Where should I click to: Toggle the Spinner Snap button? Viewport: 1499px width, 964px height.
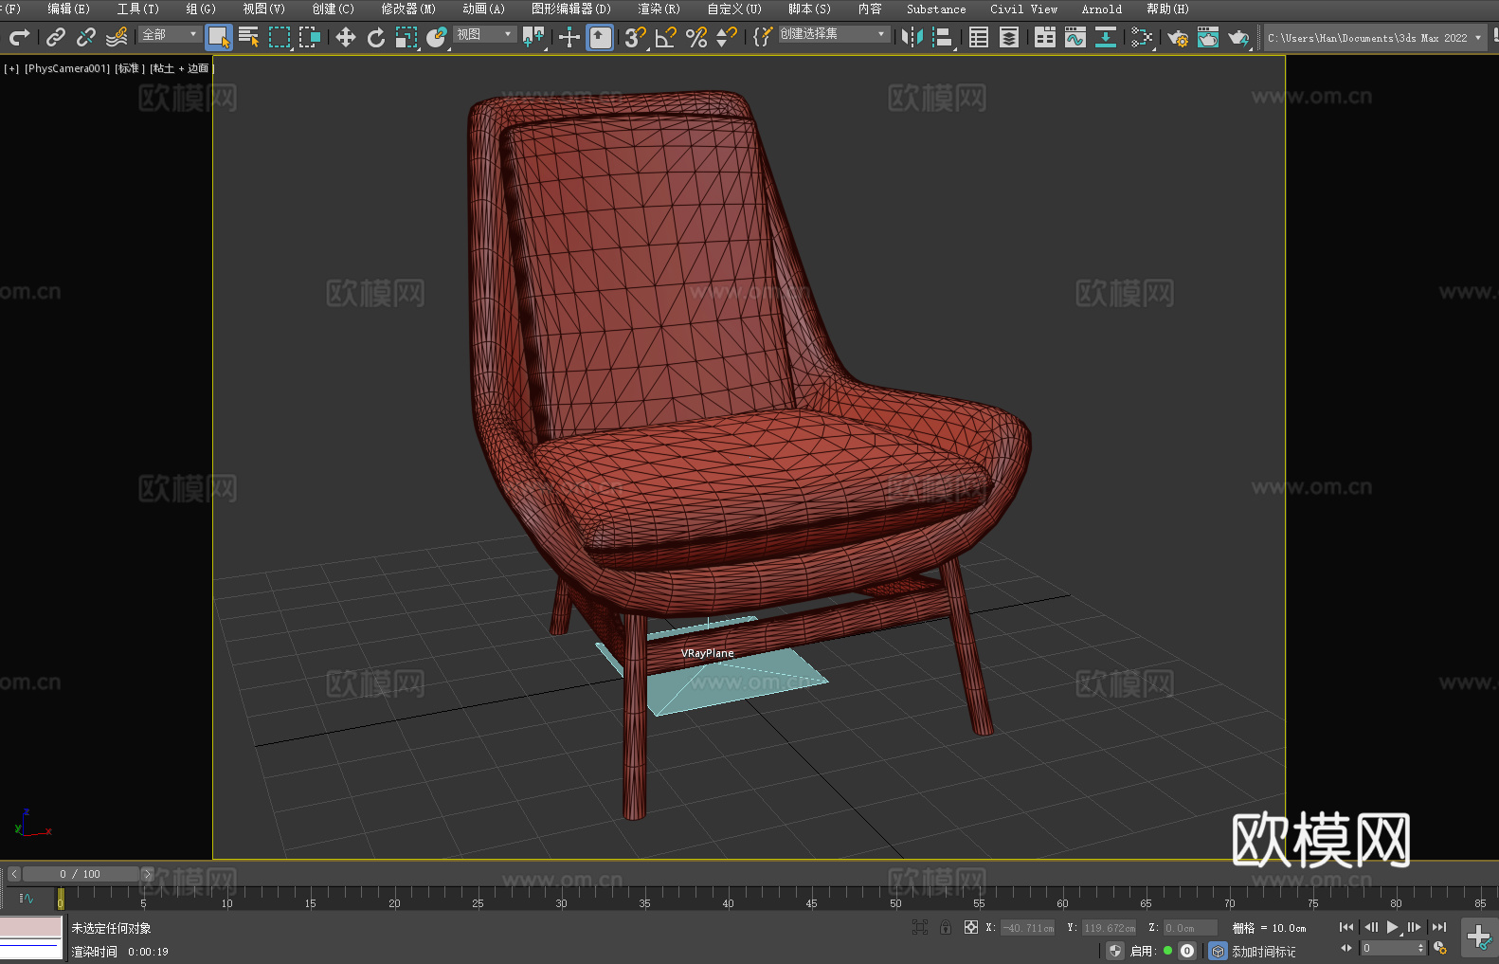tap(727, 37)
